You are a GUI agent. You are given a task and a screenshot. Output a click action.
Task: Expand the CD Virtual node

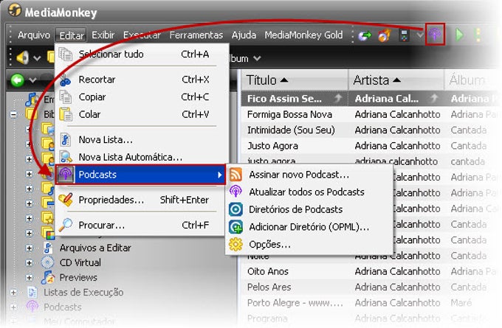29,262
